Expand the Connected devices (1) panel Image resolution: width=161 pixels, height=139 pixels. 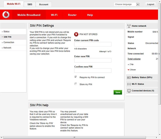tap(142, 91)
